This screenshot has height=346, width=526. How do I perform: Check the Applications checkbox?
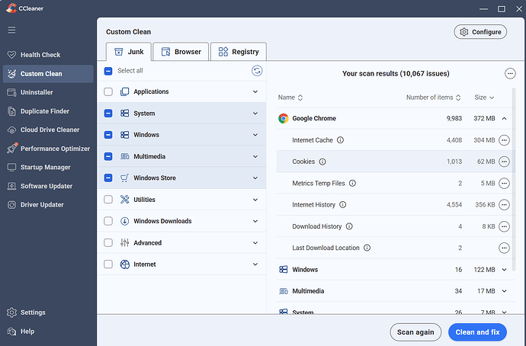[x=108, y=91]
